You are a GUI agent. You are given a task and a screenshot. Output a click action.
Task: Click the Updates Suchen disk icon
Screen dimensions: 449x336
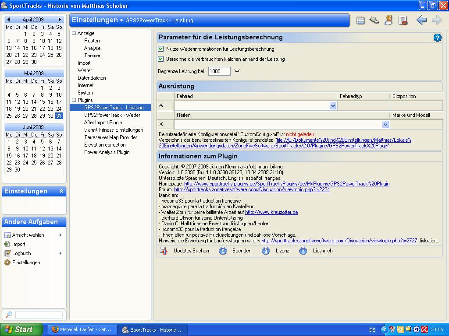click(164, 251)
